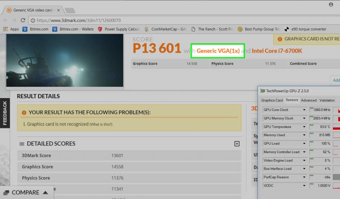Screen dimensions: 340x199
Task: Click the Detailed Scores list icon
Action: tap(22, 144)
